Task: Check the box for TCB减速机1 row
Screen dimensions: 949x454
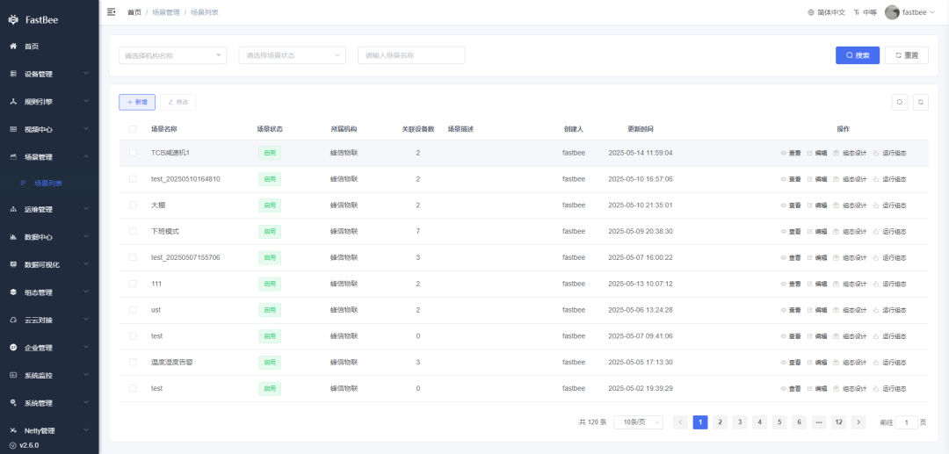Action: click(133, 153)
